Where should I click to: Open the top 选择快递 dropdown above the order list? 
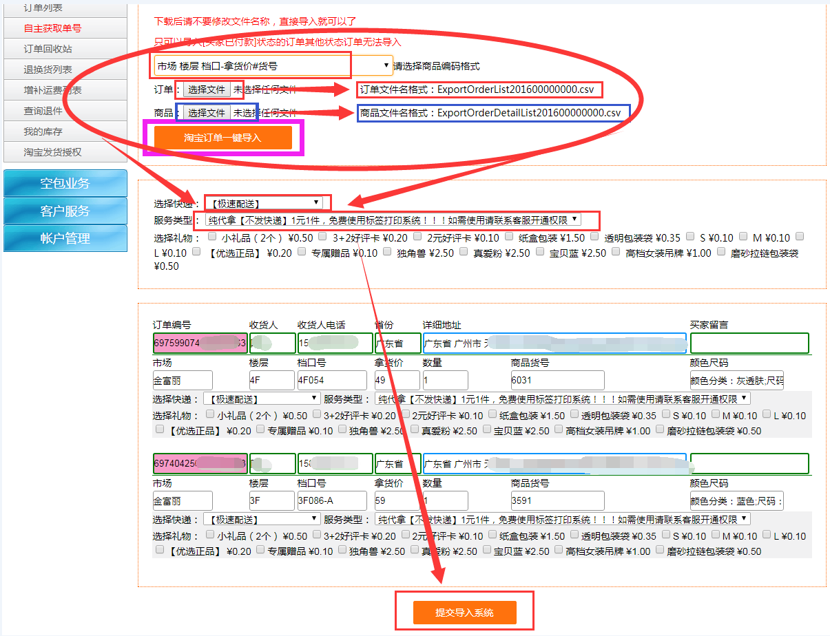tap(265, 203)
